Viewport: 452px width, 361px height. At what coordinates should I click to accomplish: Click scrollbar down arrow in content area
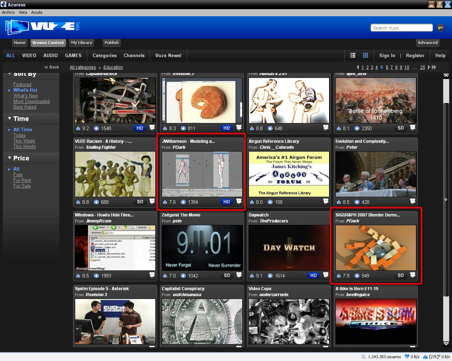tap(446, 344)
